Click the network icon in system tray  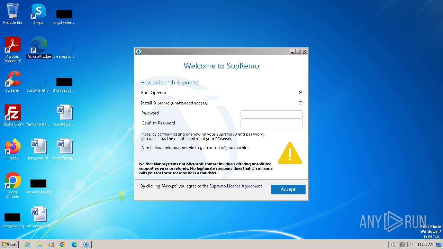point(402,245)
